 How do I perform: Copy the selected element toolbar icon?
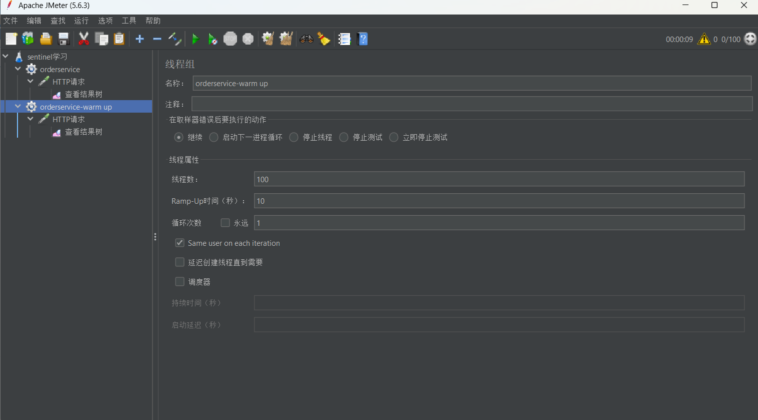pos(101,39)
